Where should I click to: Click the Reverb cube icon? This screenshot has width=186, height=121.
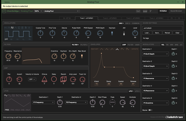[63, 79]
